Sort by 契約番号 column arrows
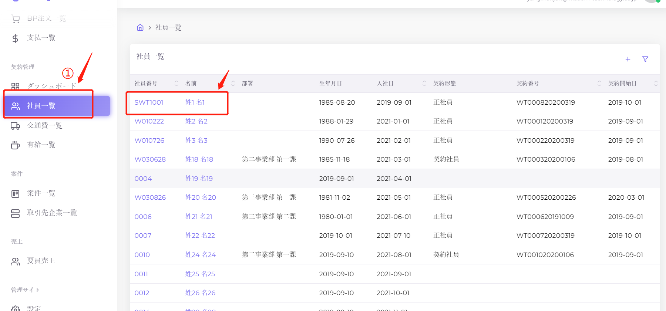666x311 pixels. click(x=599, y=84)
